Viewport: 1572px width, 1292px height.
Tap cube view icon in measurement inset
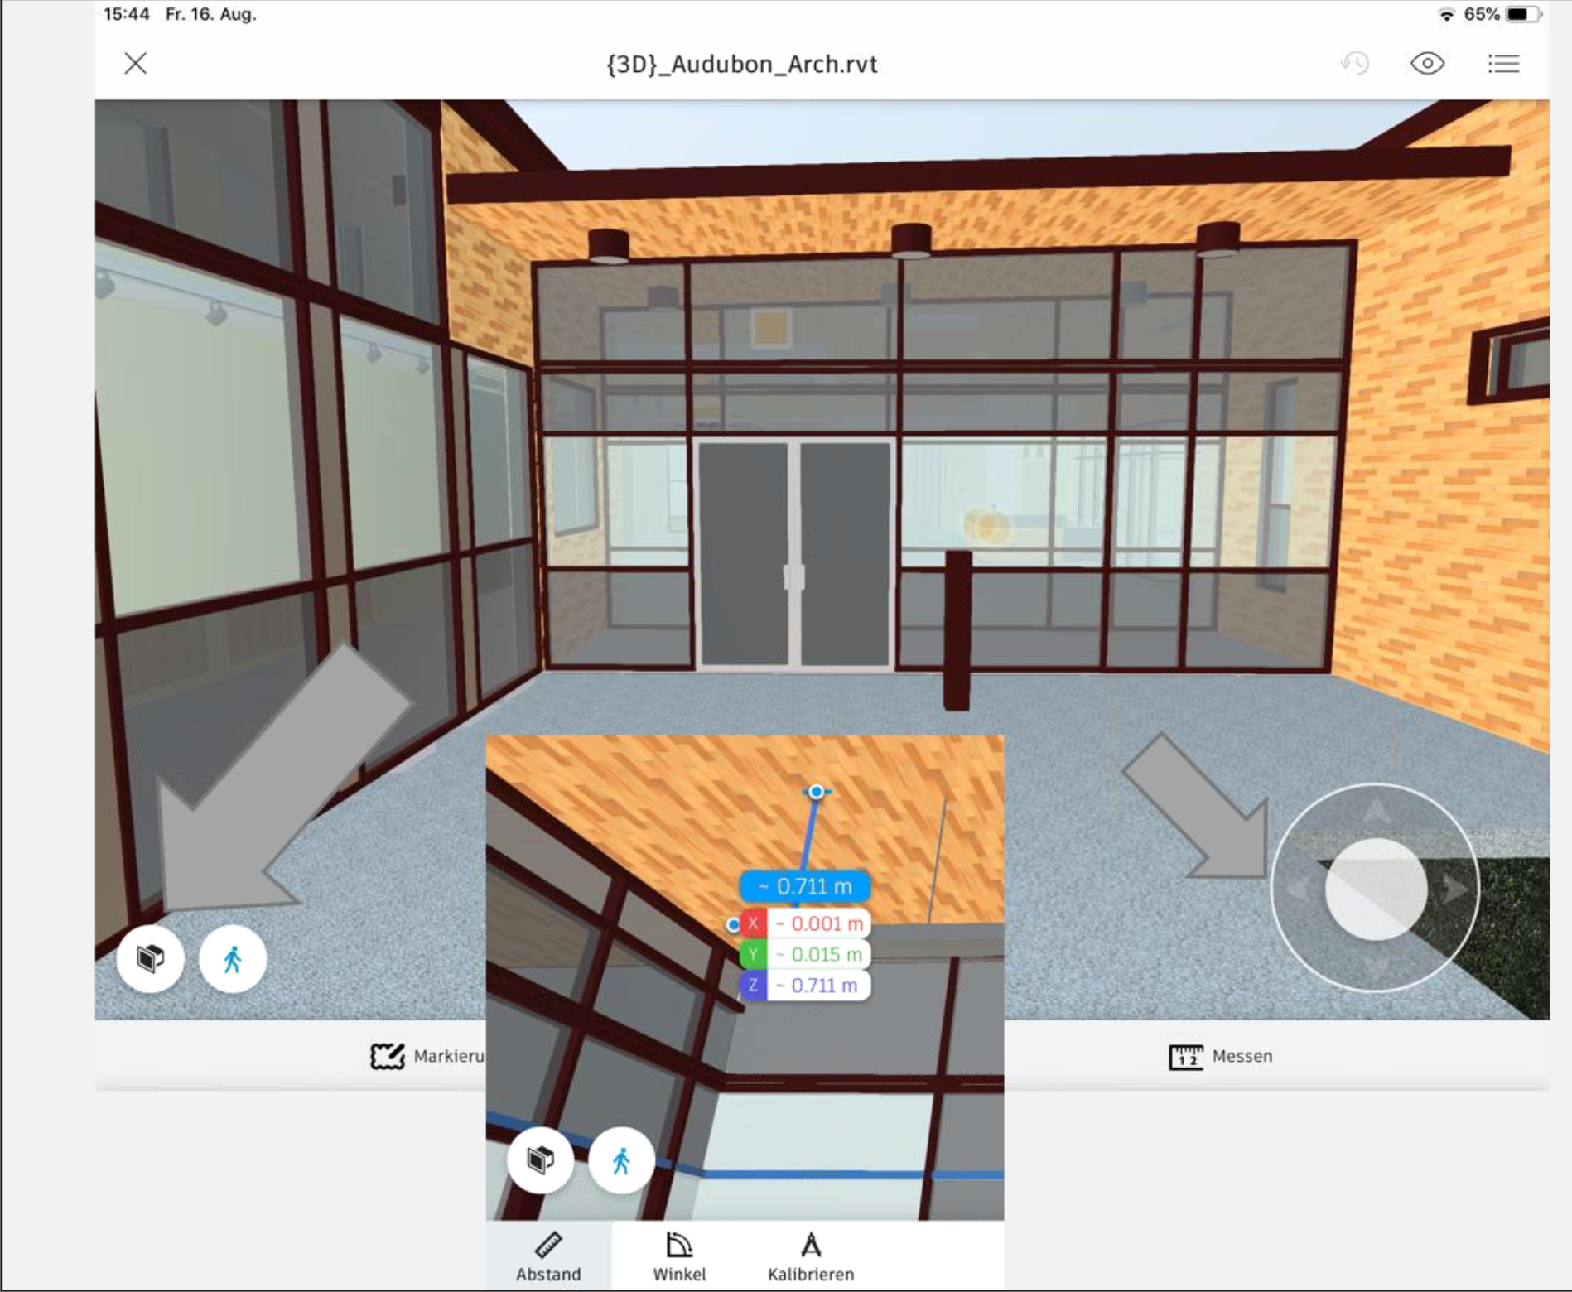[540, 1160]
